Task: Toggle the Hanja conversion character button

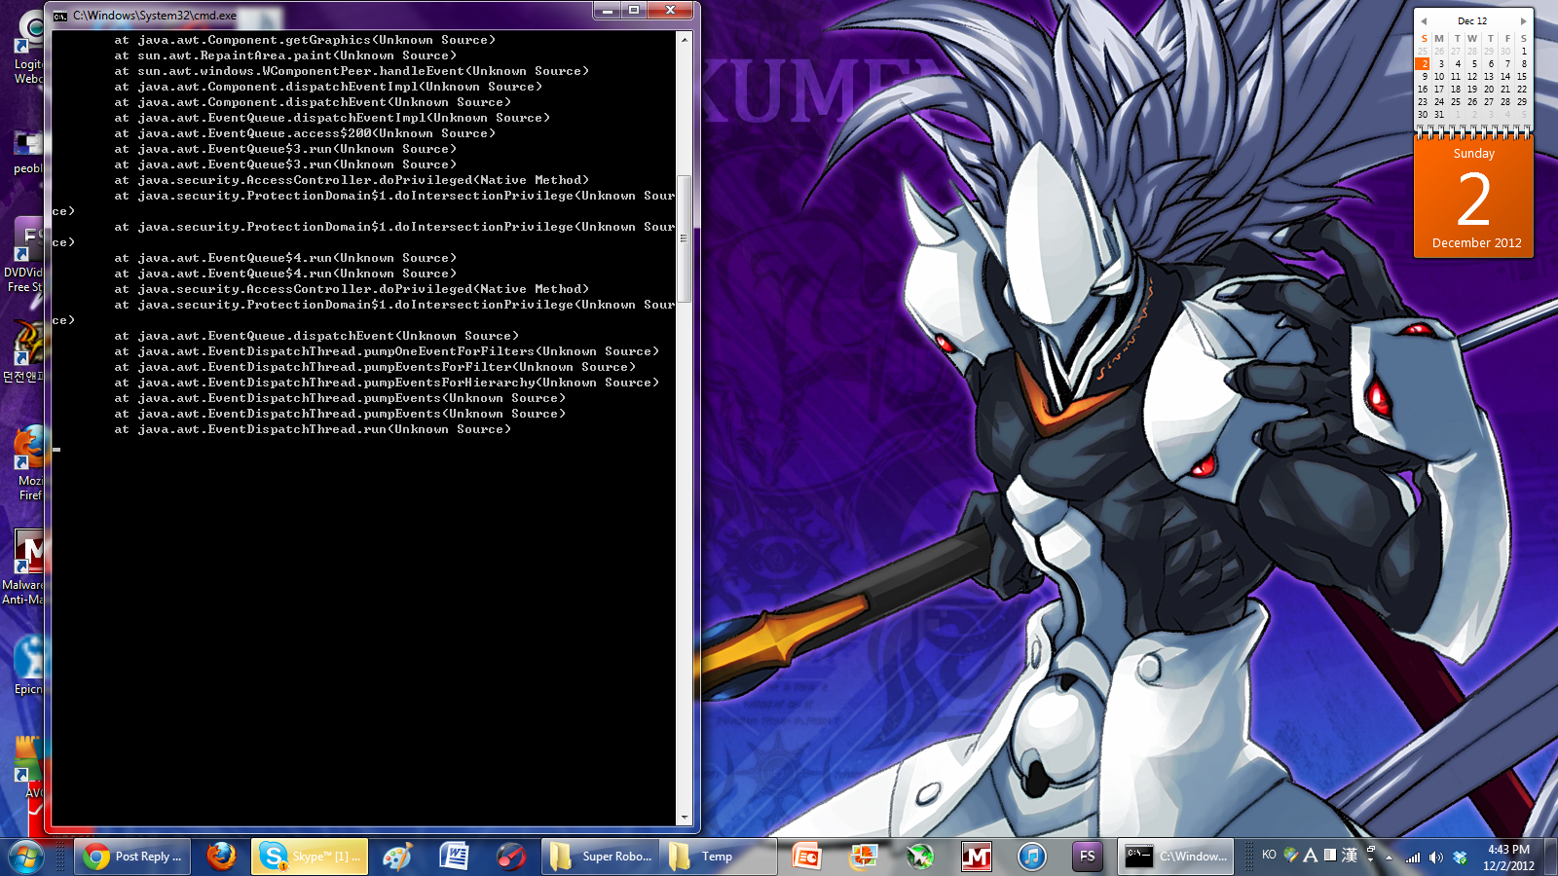Action: coord(1349,856)
